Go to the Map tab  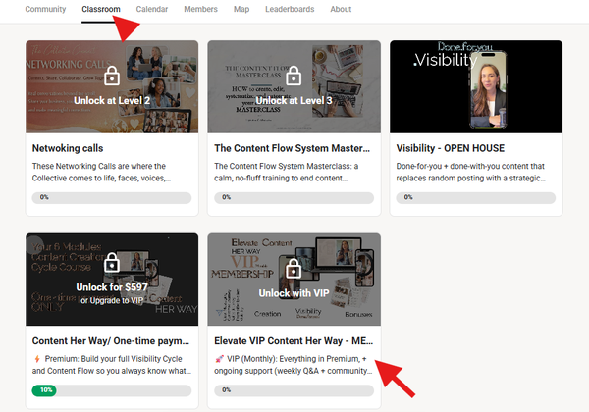pyautogui.click(x=241, y=9)
